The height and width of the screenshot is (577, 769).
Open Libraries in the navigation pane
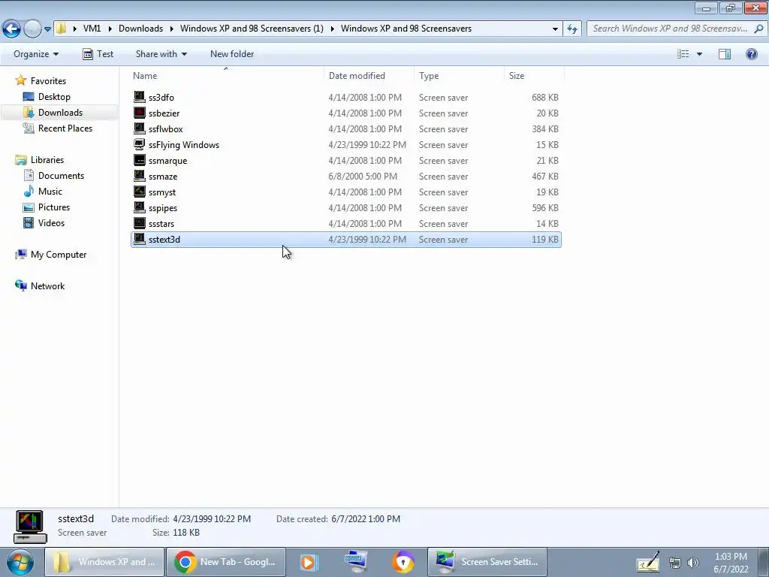[47, 160]
